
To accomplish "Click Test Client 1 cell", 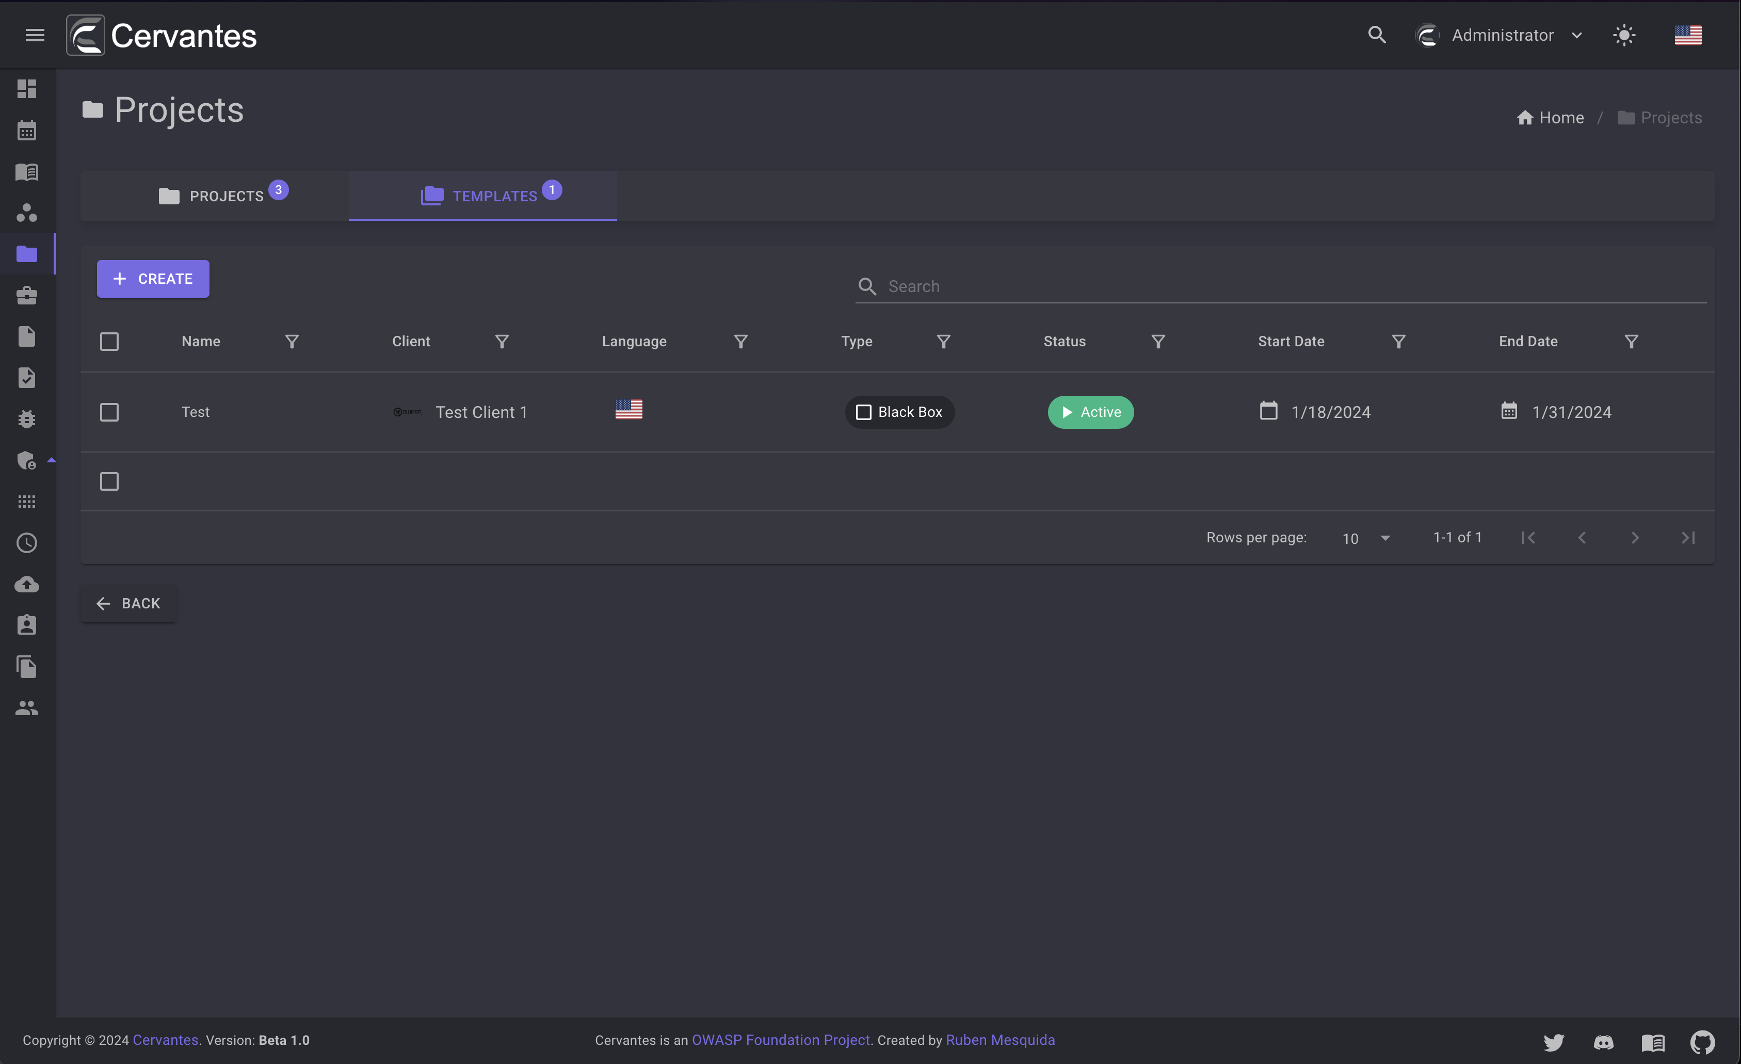I will pos(460,412).
